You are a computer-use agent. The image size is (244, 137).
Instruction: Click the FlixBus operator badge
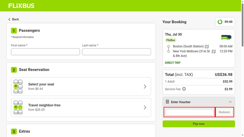[x=171, y=40]
